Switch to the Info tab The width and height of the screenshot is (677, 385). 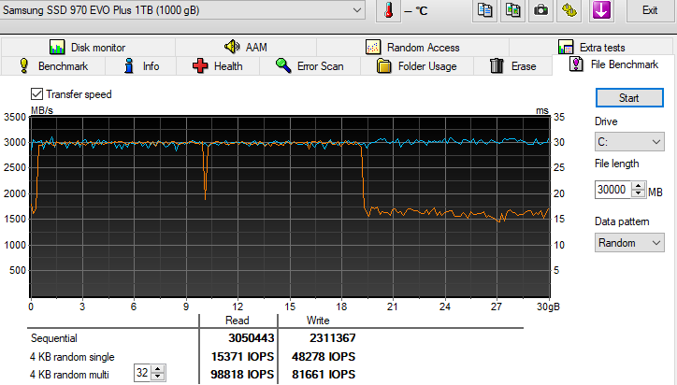141,66
